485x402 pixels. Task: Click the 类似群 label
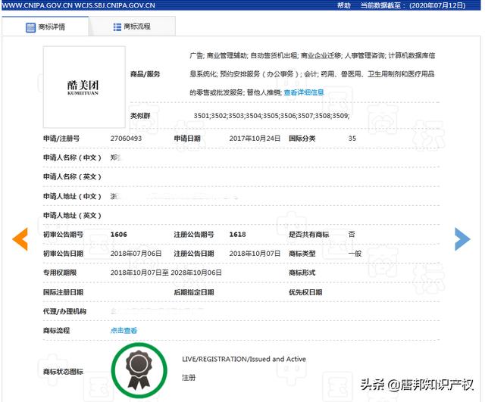[140, 116]
